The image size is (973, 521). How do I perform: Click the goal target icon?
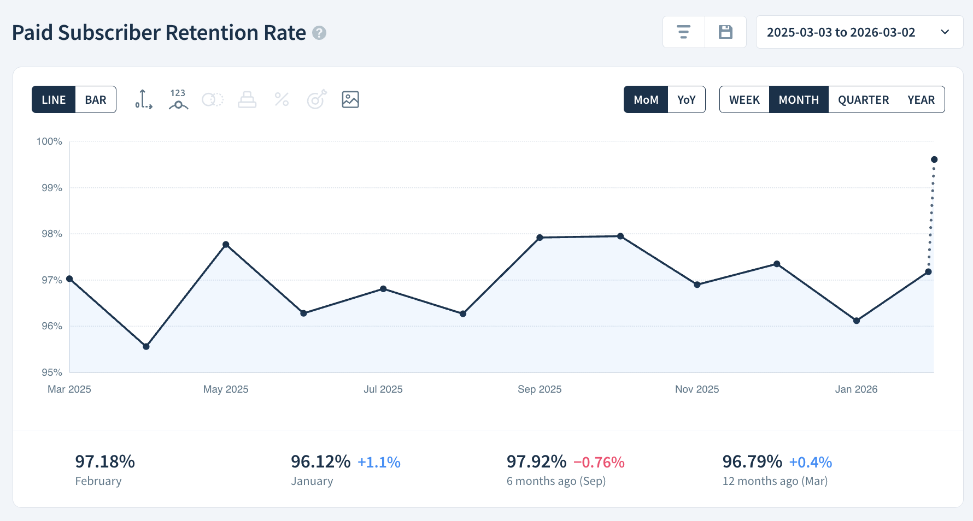315,99
